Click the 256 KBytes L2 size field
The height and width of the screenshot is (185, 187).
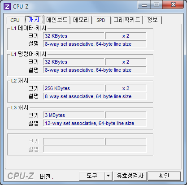click(74, 88)
